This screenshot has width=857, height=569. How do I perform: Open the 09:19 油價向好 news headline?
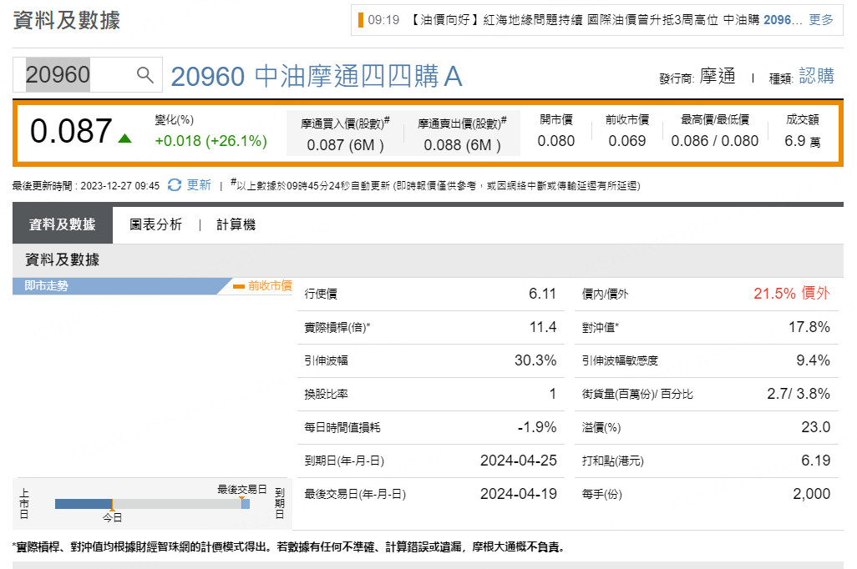(585, 20)
